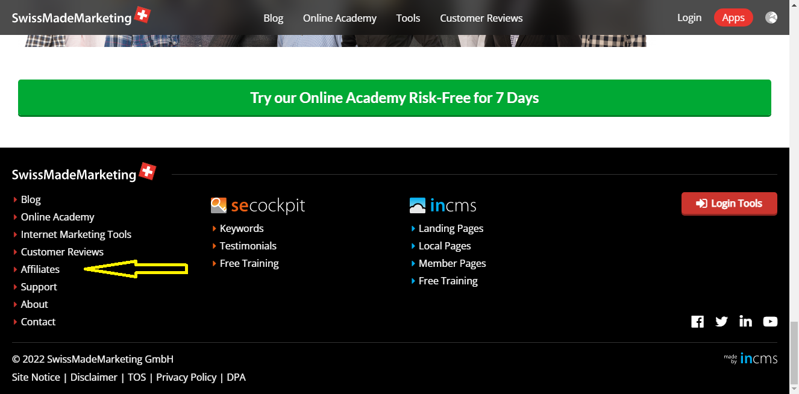Open the LinkedIn icon in footer
Image resolution: width=799 pixels, height=394 pixels.
tap(745, 322)
